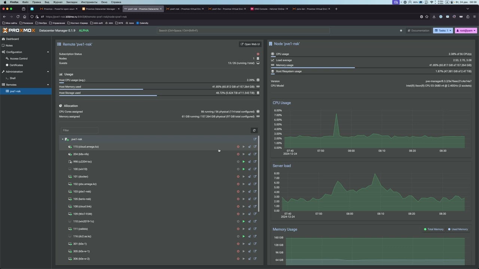
Task: Open pve1-nsk node external link icon
Action: [x=255, y=139]
